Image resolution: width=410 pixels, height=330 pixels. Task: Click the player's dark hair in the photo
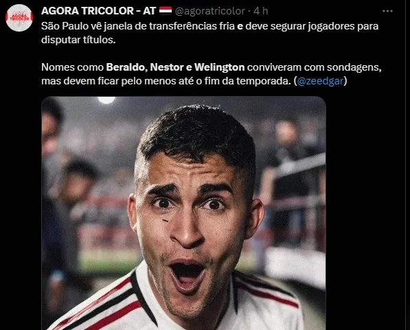pyautogui.click(x=197, y=133)
